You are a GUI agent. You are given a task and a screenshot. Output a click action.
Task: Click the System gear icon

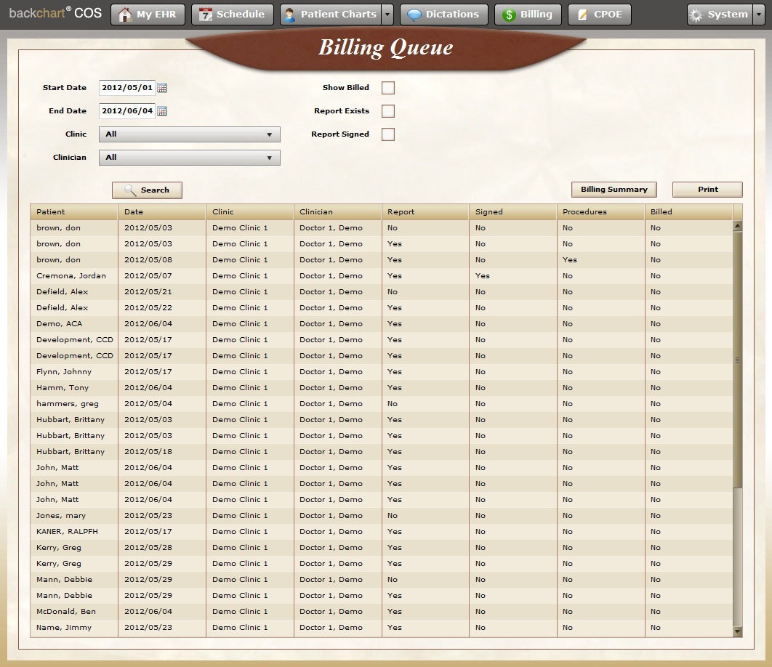[x=696, y=14]
